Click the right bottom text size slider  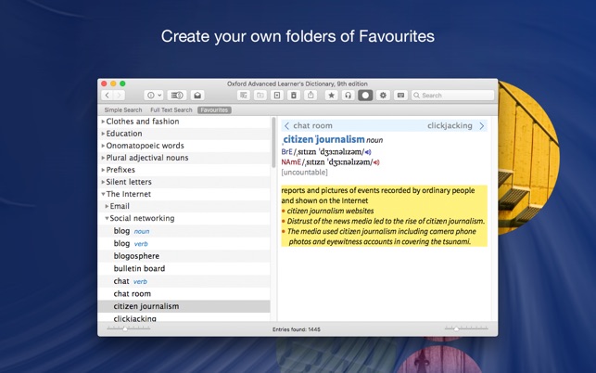pyautogui.click(x=466, y=328)
